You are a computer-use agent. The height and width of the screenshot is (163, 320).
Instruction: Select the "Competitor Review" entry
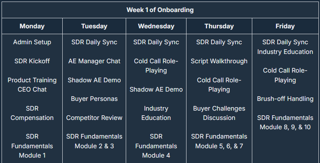point(94,118)
